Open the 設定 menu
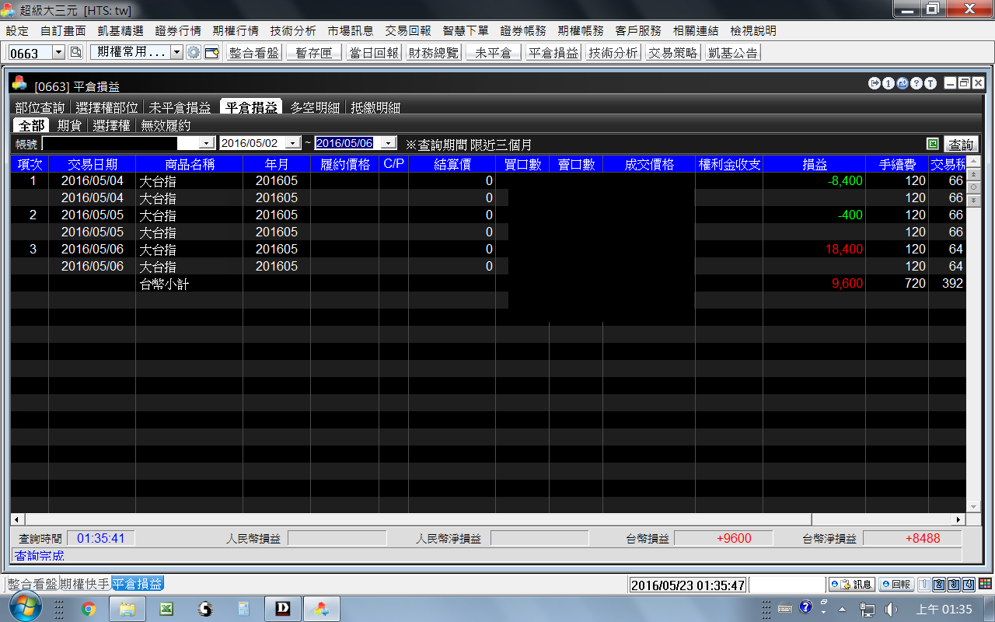The image size is (995, 622). [x=17, y=31]
